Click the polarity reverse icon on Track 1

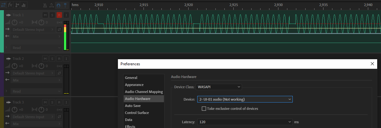tap(59, 29)
